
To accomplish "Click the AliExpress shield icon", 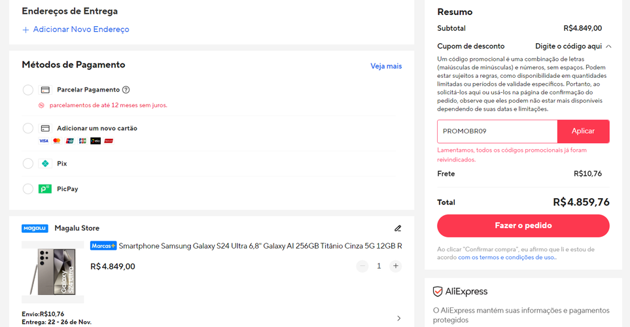I will point(438,292).
